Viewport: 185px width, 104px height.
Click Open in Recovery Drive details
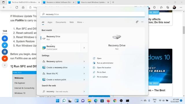[x=99, y=58]
